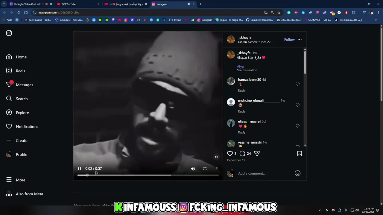Open infamouss Kick bookmark
The height and width of the screenshot is (215, 383).
coord(69,20)
